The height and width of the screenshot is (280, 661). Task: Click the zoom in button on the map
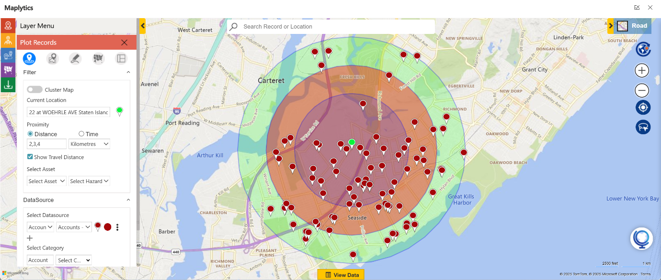point(642,70)
